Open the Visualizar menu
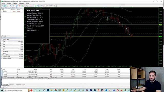The image size is (164, 92). tap(9, 3)
